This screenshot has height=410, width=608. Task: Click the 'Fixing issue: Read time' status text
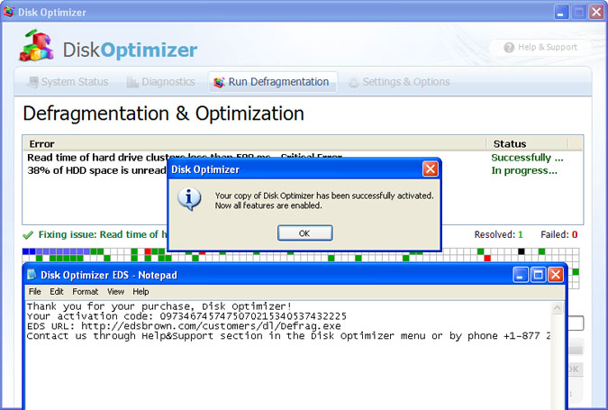click(103, 234)
